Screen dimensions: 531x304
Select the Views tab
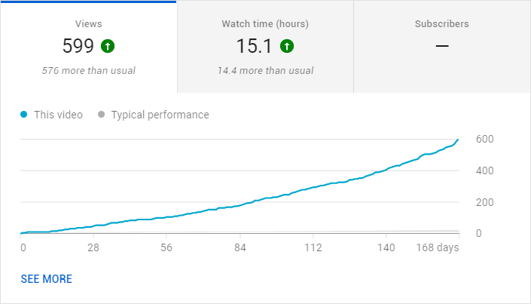tap(88, 47)
